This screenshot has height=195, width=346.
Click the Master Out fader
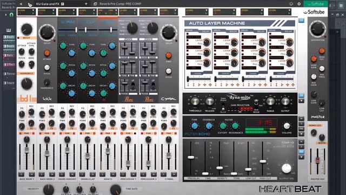[317, 160]
